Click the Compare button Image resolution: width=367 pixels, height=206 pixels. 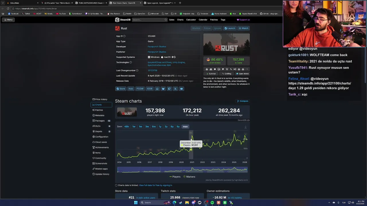(243, 101)
